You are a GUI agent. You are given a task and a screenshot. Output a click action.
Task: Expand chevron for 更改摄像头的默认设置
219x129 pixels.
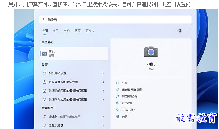pos(103,82)
